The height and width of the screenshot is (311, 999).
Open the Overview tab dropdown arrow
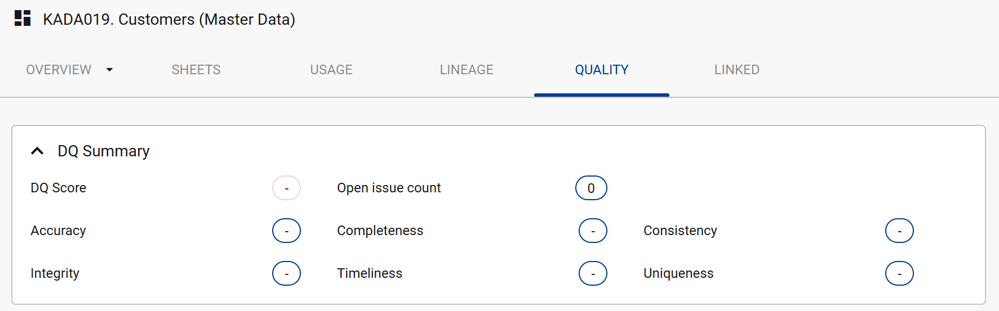point(109,70)
